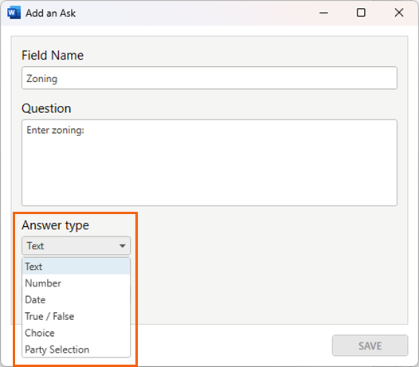Click the Answer type label
This screenshot has height=367, width=419.
coord(55,225)
